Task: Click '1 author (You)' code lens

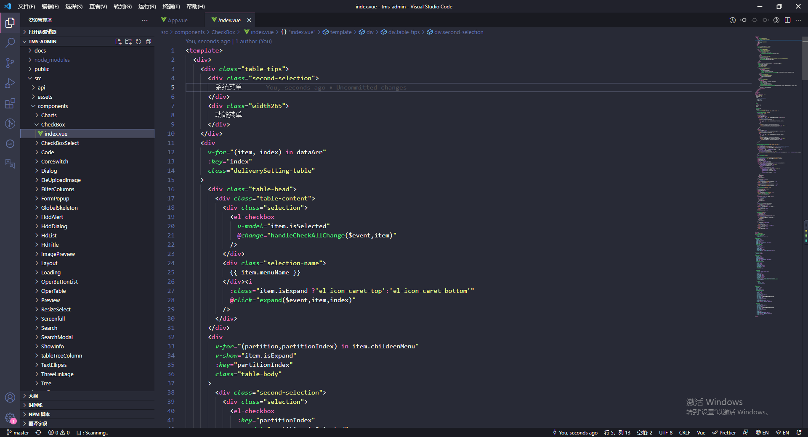Action: pos(254,41)
